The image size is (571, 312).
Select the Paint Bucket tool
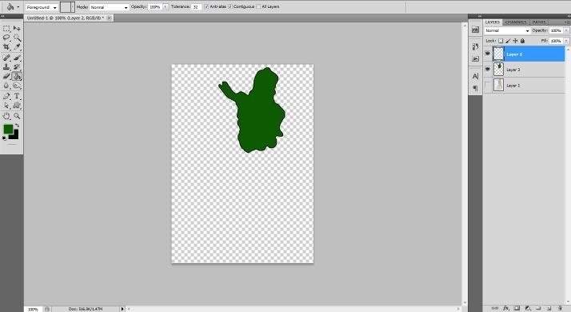17,76
